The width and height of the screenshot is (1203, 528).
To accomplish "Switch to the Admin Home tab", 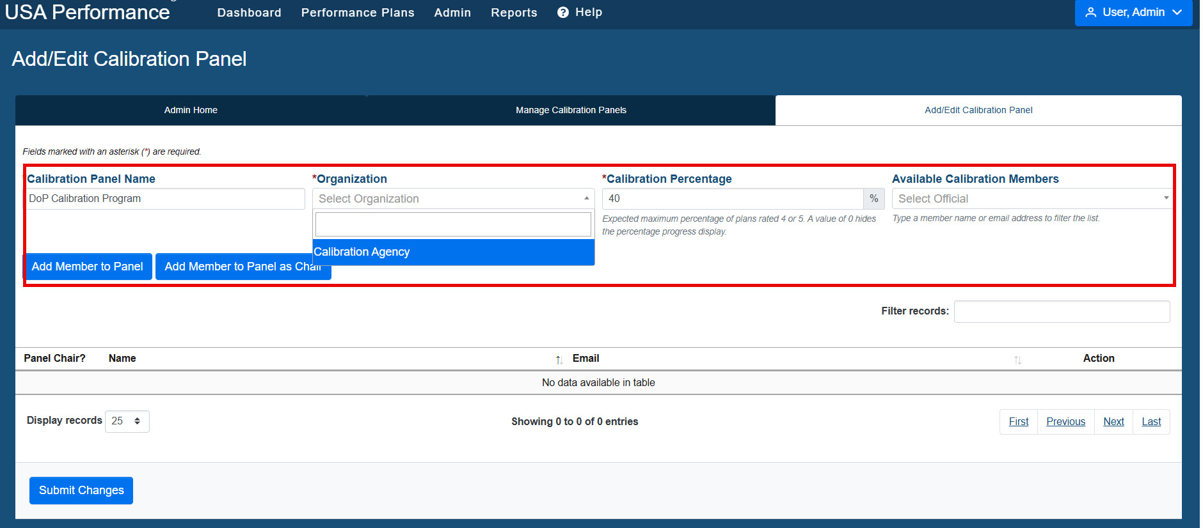I will coord(191,110).
